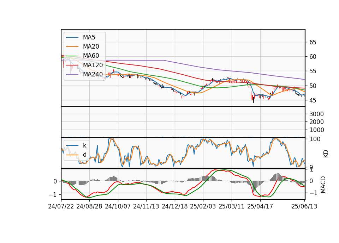Screen dimensions: 339x243
Task: Click the 25/03/11 date label
Action: click(232, 206)
